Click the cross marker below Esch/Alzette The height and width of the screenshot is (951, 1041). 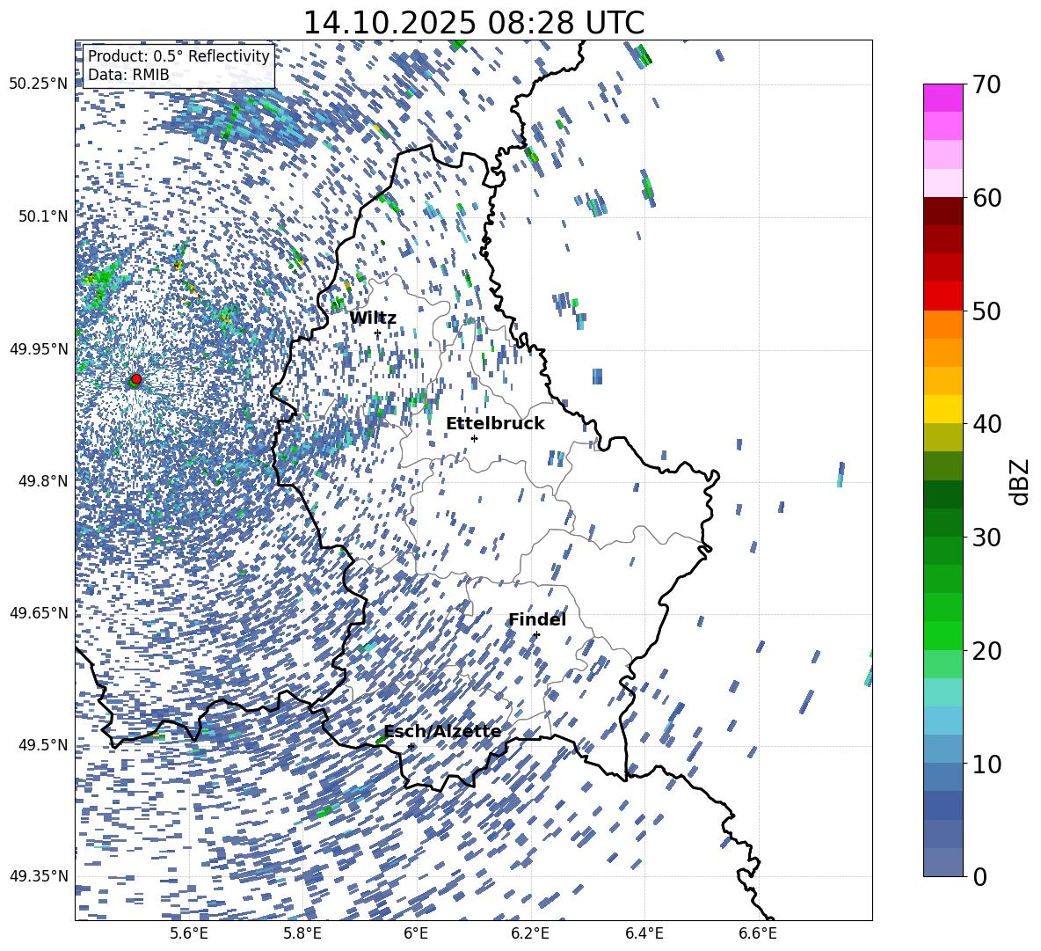(x=411, y=746)
